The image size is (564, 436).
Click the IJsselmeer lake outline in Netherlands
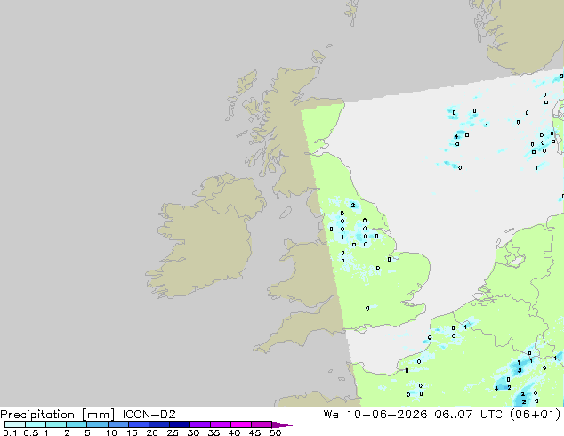point(515,258)
